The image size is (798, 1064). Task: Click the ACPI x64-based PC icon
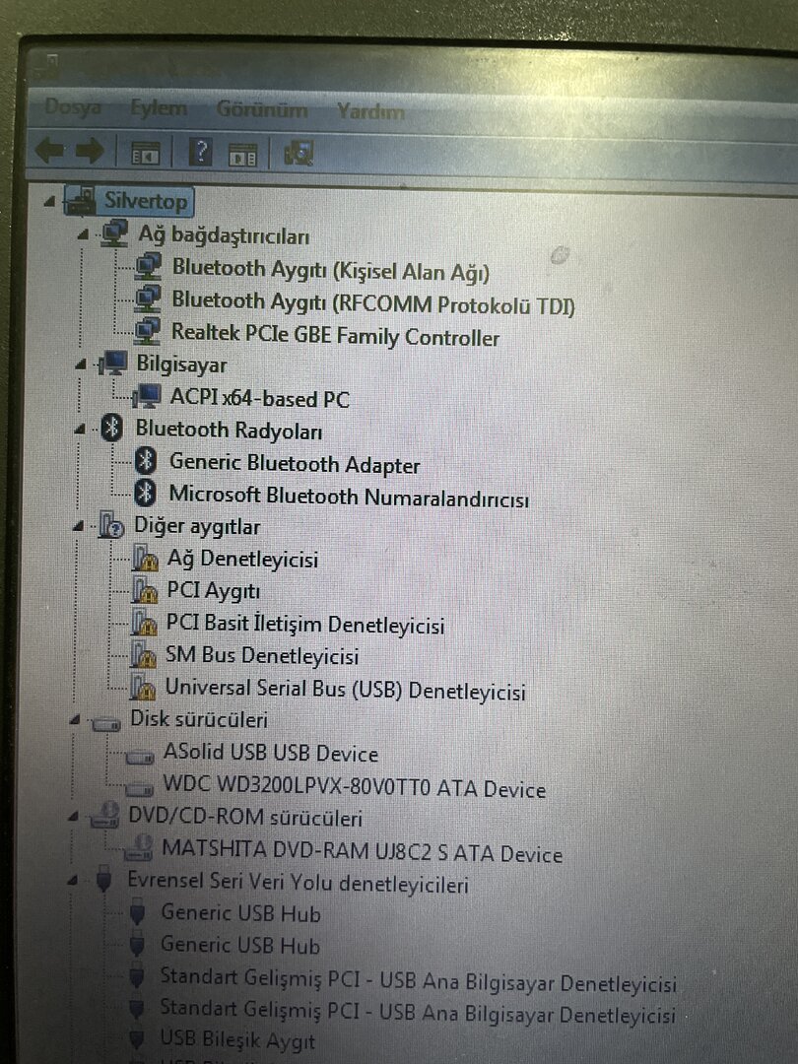click(x=146, y=396)
